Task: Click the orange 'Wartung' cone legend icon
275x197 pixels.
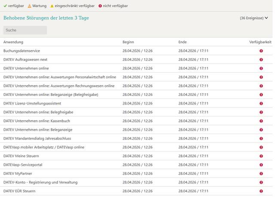Action: (x=30, y=6)
